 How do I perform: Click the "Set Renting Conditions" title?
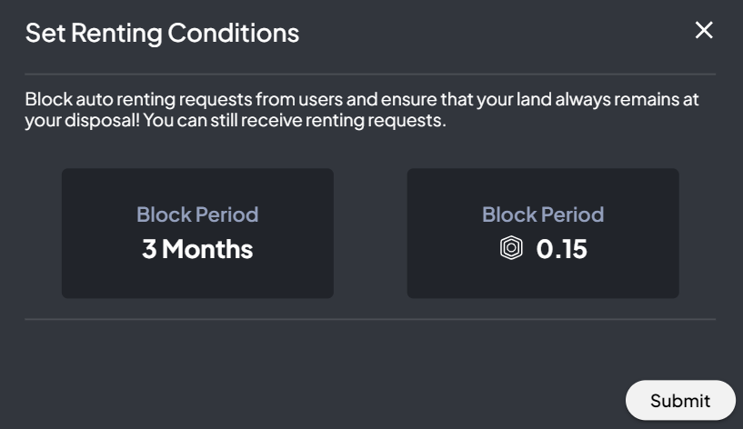click(x=162, y=33)
